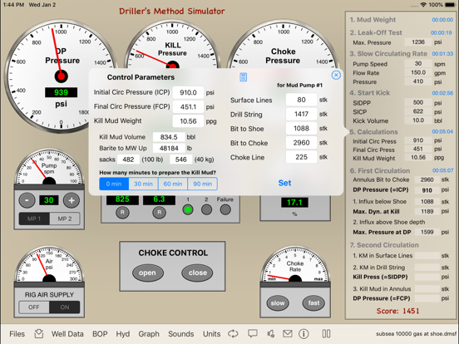Open the Well Data menu
This screenshot has height=344, width=459.
[x=67, y=334]
